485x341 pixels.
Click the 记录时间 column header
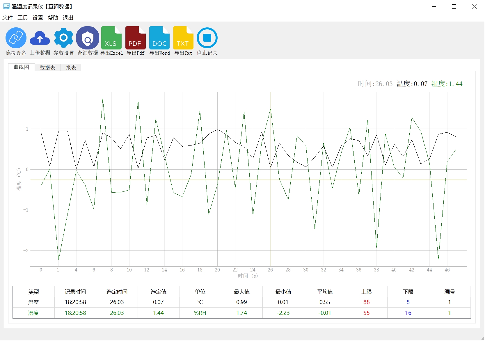tap(75, 292)
